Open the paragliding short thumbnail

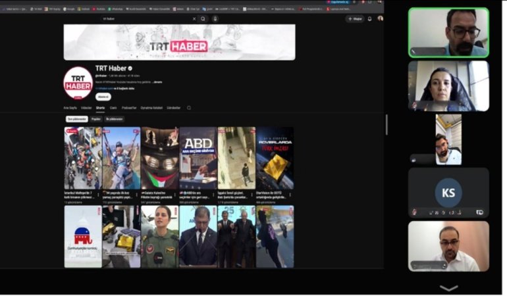pyautogui.click(x=121, y=158)
